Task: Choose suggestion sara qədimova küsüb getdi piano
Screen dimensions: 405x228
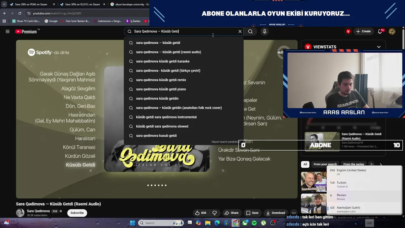Action: (184, 89)
